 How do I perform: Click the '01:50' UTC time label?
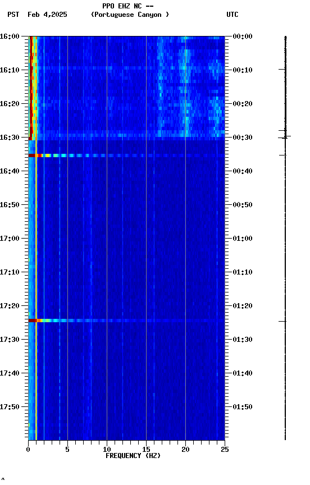[x=243, y=407]
